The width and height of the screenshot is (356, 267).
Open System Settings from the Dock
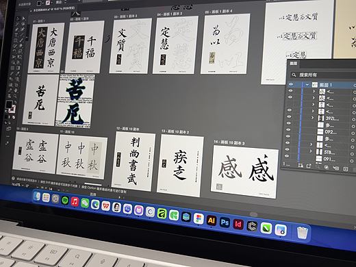(55, 199)
